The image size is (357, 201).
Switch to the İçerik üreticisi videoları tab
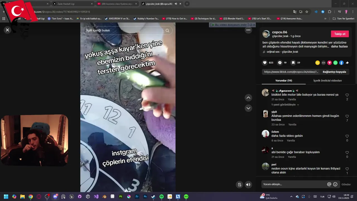(x=327, y=80)
